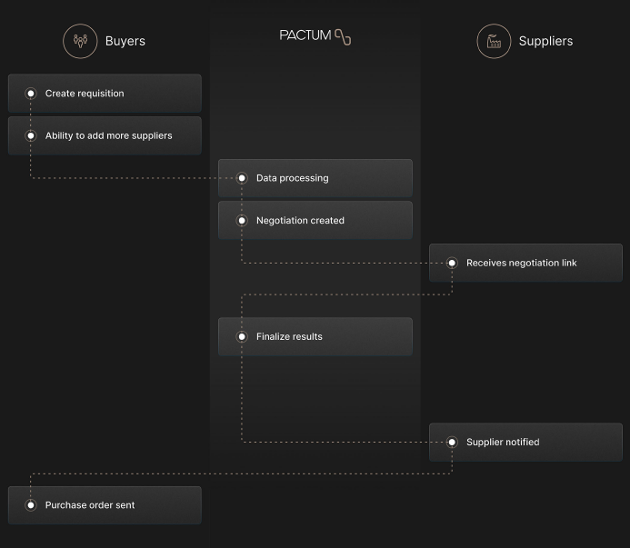630x548 pixels.
Task: Click the Supplier notified step label
Action: 503,442
